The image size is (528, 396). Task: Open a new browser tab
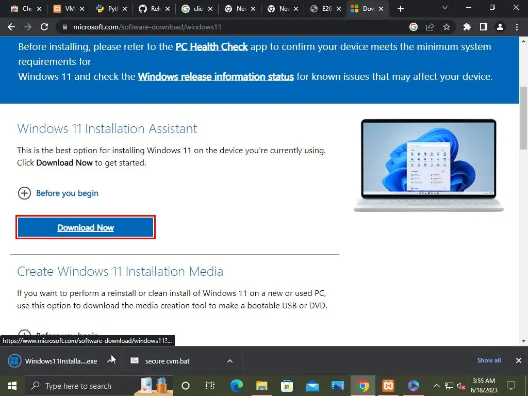point(400,9)
